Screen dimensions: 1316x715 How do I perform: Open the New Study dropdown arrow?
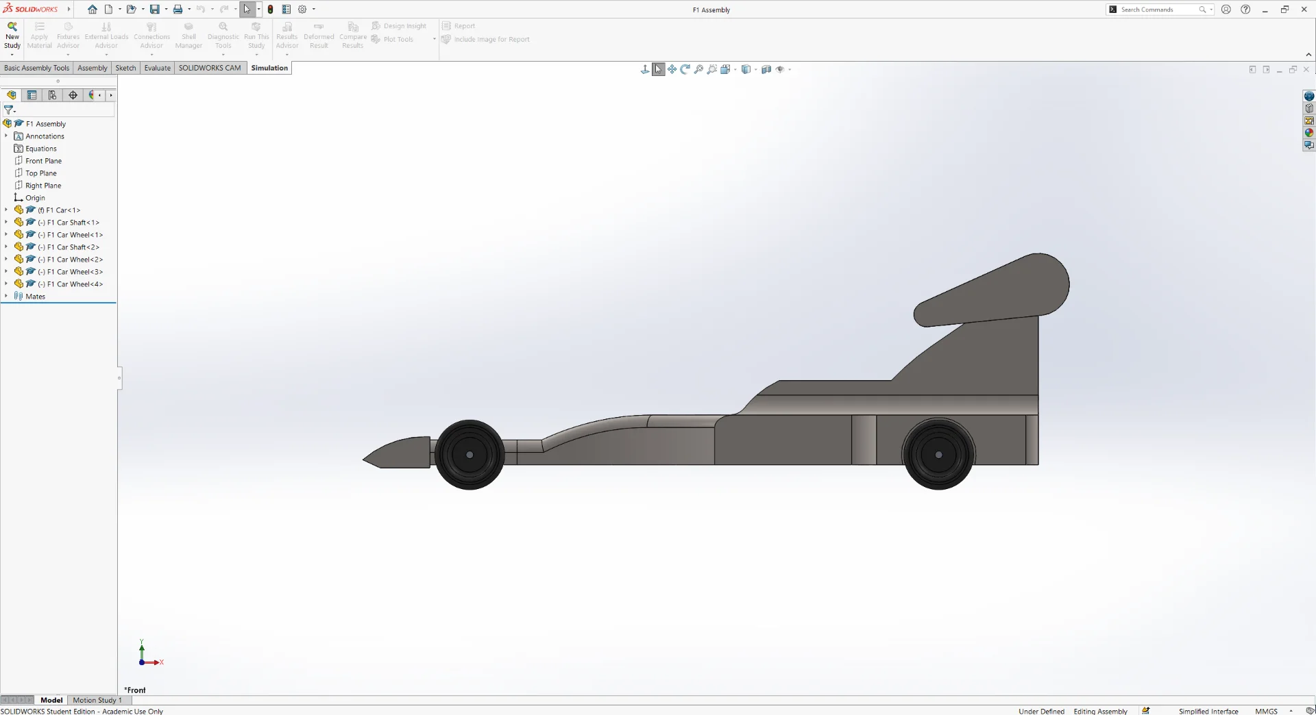[x=12, y=55]
